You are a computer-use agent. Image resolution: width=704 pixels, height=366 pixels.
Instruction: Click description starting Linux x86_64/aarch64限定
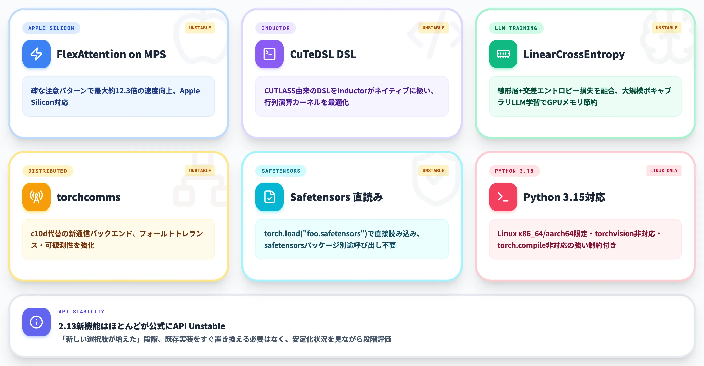tap(585, 240)
